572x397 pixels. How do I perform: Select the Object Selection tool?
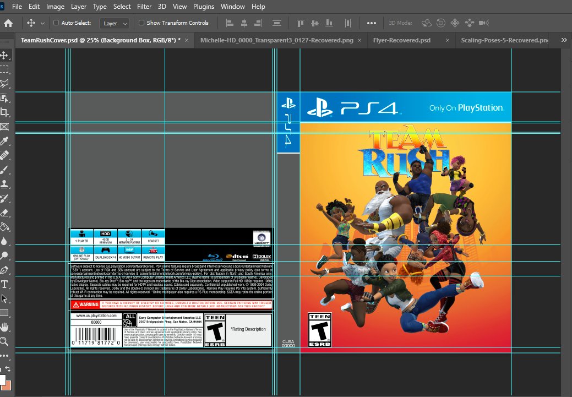tap(4, 98)
